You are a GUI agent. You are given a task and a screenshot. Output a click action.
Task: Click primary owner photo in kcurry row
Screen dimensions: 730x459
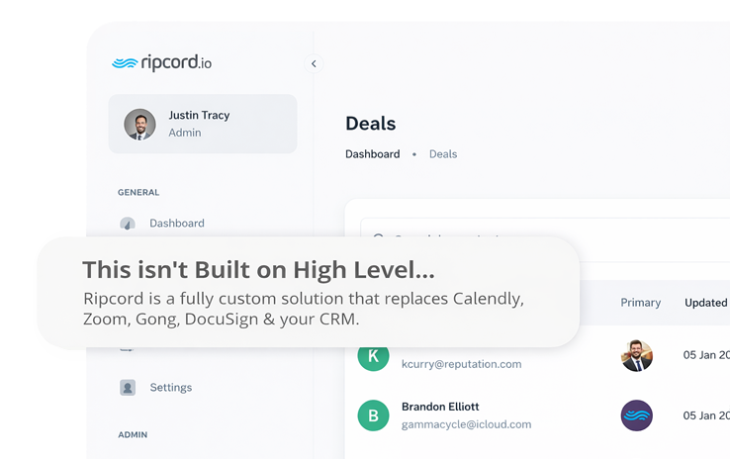(x=637, y=356)
